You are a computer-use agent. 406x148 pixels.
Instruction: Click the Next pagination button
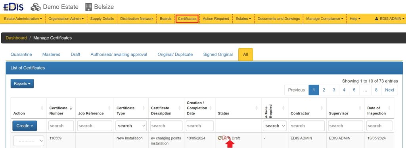pos(389,90)
